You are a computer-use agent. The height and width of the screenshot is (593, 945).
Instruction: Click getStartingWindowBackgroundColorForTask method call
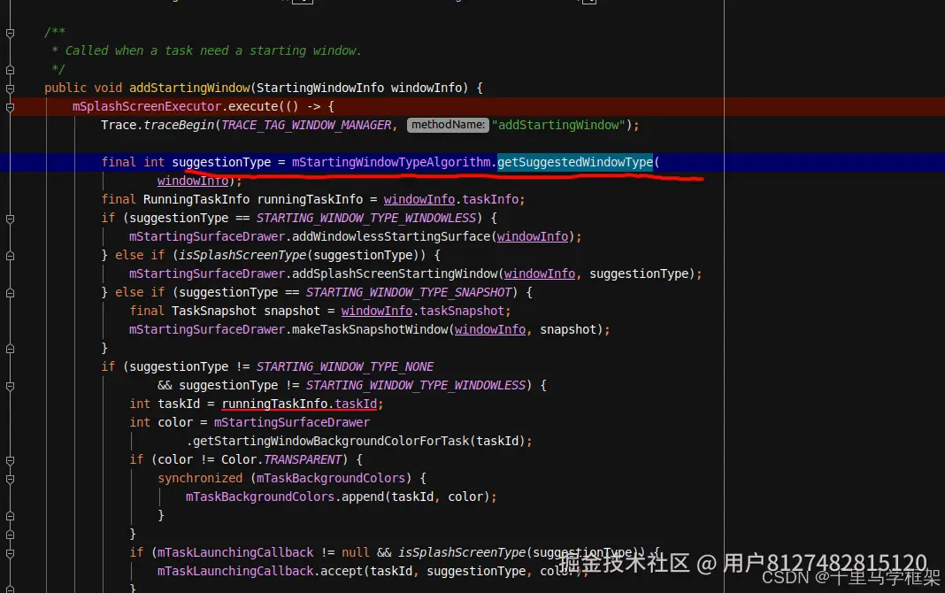click(331, 441)
